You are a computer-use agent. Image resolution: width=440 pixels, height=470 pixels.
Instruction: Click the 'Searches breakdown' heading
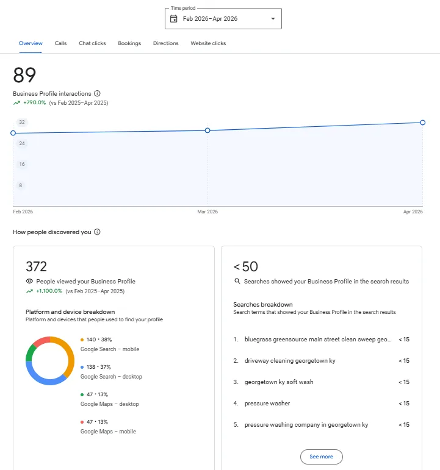(263, 305)
